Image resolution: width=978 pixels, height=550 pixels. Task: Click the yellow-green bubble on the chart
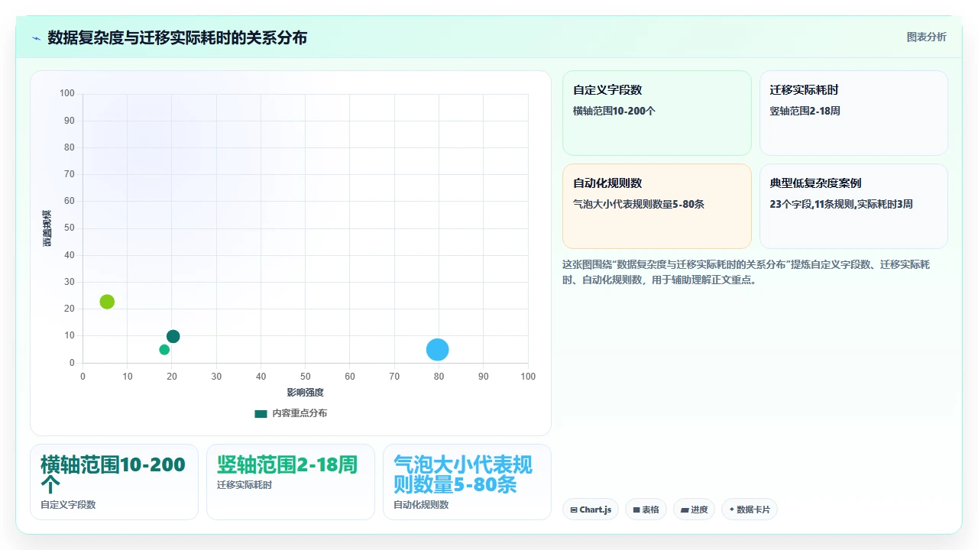[x=107, y=301]
